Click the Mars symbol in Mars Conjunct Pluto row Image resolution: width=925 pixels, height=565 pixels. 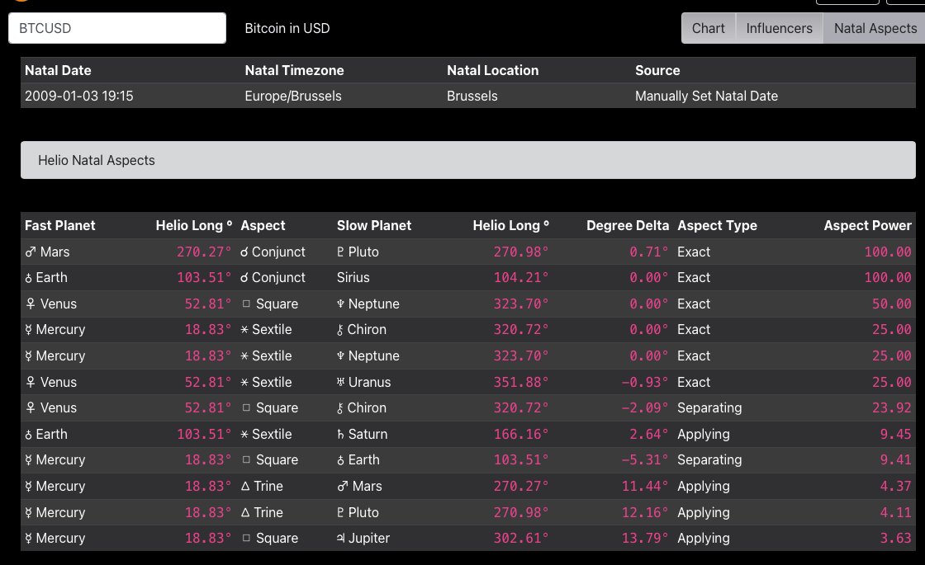(x=31, y=252)
